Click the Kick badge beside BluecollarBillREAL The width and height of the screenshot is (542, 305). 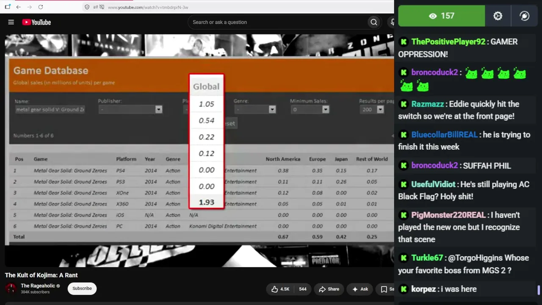coord(404,134)
